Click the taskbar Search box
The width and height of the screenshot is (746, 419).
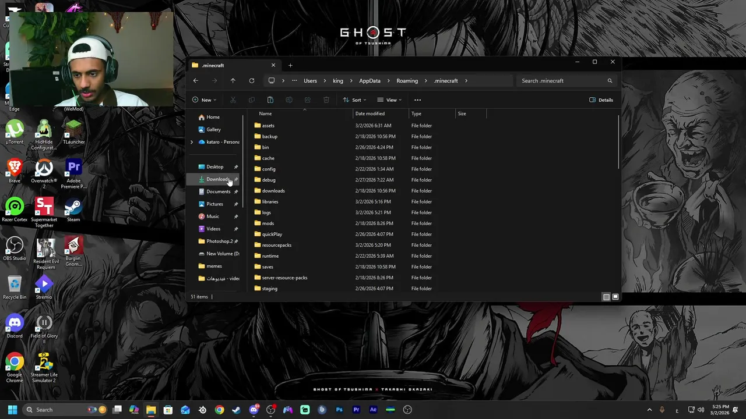coord(66,410)
